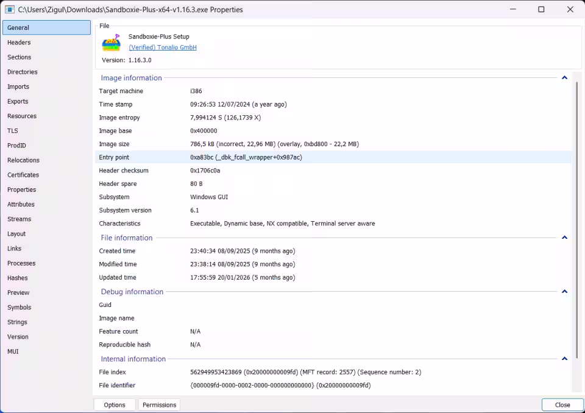585x413 pixels.
Task: Switch to the Properties page
Action: pyautogui.click(x=47, y=189)
